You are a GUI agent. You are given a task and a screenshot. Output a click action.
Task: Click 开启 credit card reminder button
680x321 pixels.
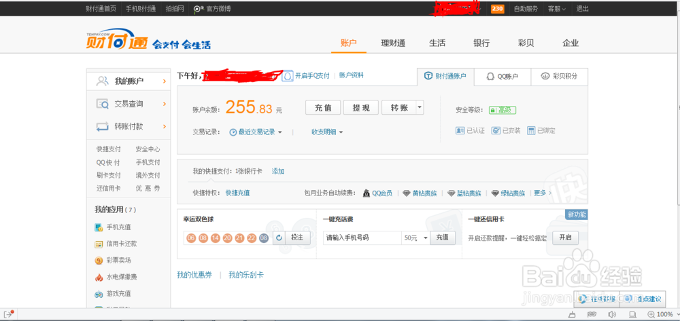(565, 238)
